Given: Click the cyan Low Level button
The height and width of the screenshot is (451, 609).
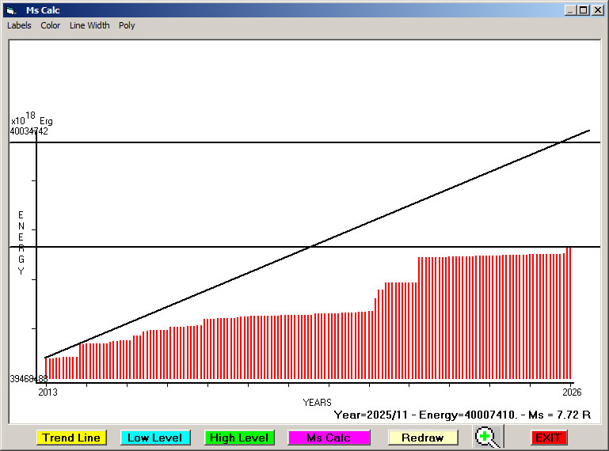Looking at the screenshot, I should [155, 438].
